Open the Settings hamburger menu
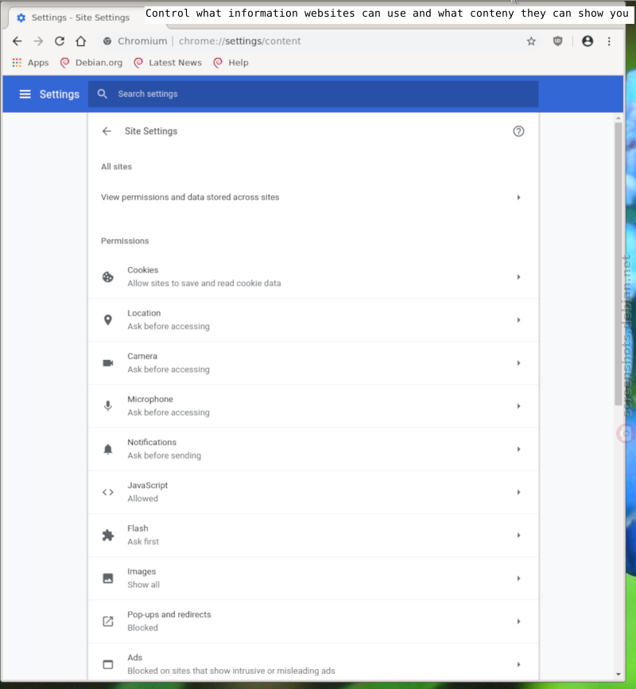This screenshot has height=689, width=636. pyautogui.click(x=25, y=94)
